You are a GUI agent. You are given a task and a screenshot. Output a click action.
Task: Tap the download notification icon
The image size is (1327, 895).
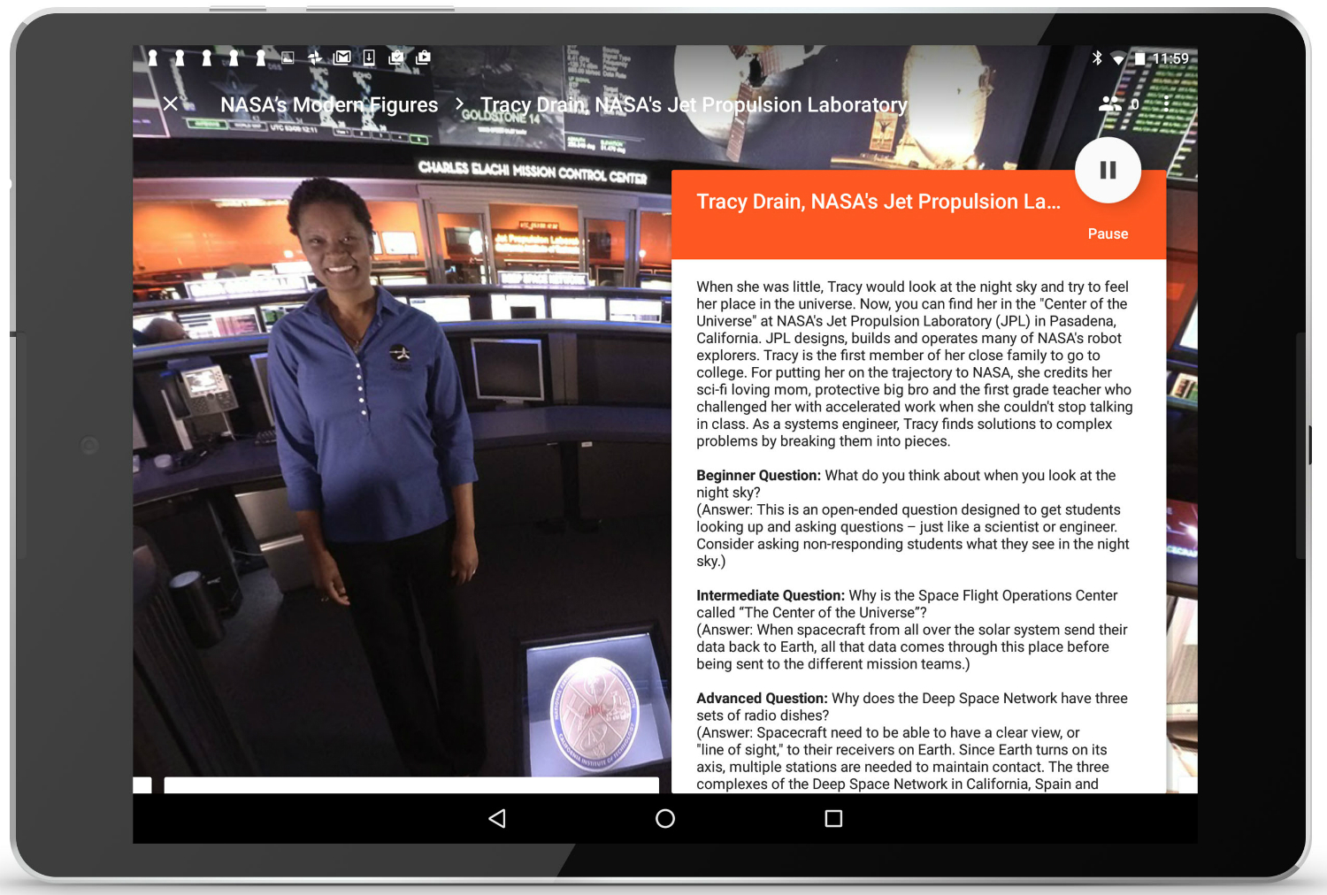[x=369, y=57]
